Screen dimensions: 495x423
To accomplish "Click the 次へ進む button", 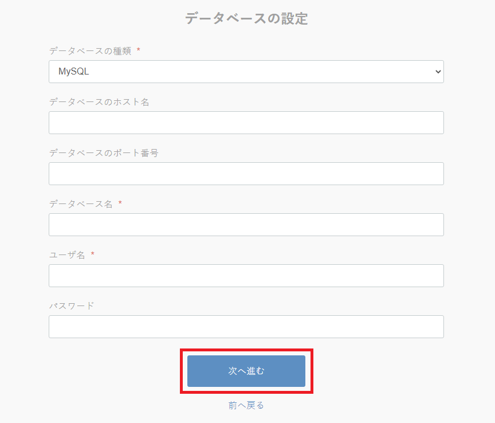I will [x=246, y=371].
